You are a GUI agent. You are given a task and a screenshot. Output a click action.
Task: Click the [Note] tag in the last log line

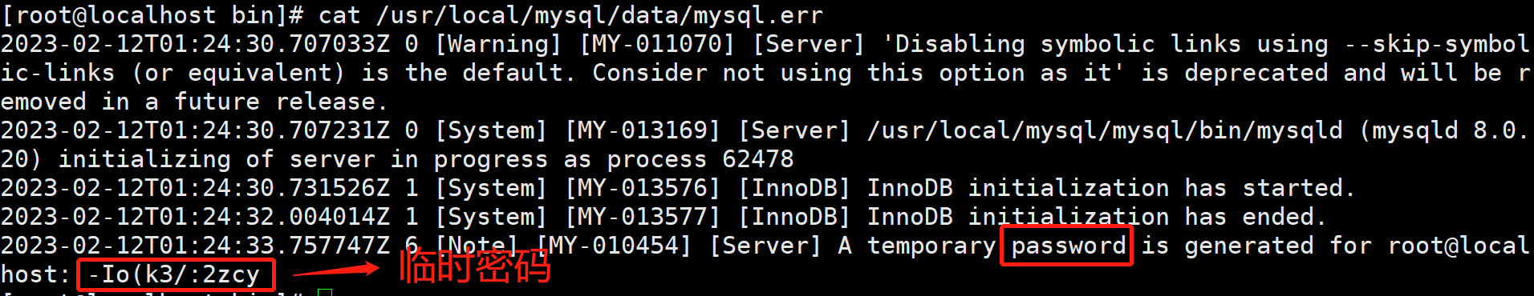pos(477,246)
